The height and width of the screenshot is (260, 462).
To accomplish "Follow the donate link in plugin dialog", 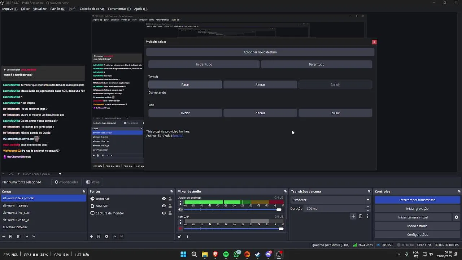I will pos(177,136).
